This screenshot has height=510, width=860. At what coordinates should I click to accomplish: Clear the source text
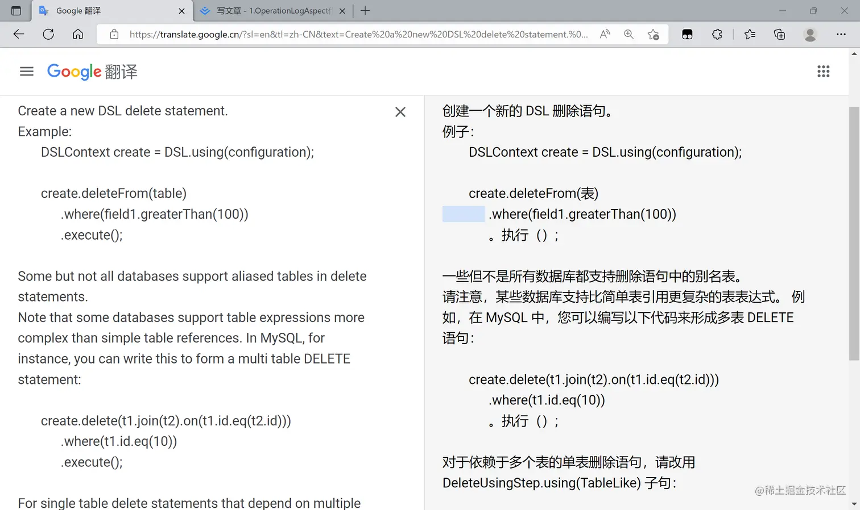(400, 112)
